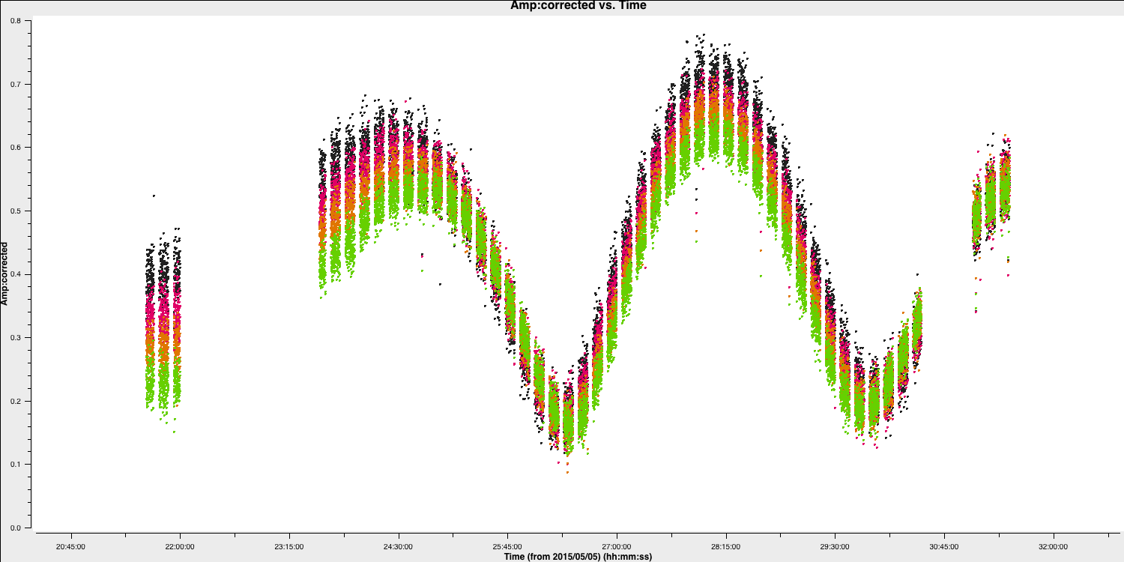This screenshot has width=1124, height=562.
Task: Select the 0.4 y-axis tick label
Action: pyautogui.click(x=16, y=274)
